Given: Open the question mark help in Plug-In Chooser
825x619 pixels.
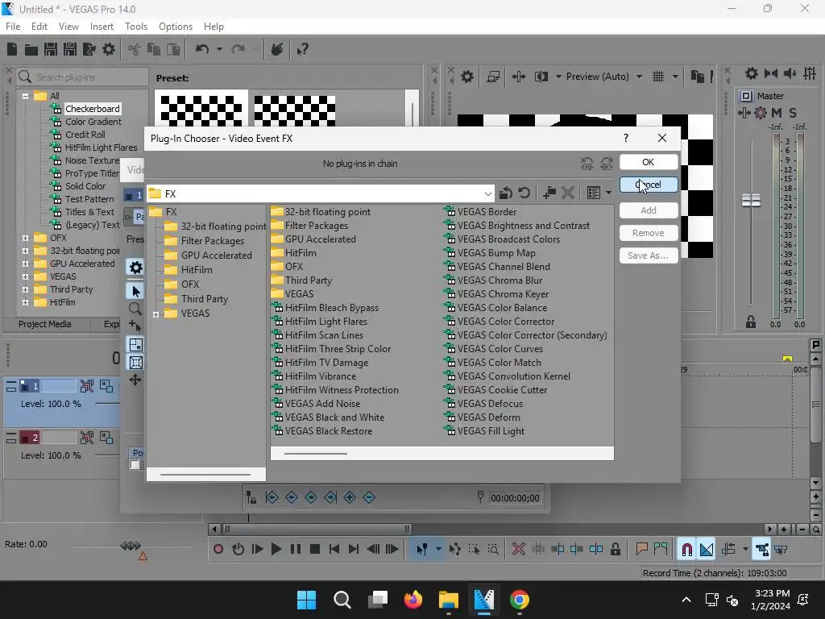Looking at the screenshot, I should pos(625,138).
